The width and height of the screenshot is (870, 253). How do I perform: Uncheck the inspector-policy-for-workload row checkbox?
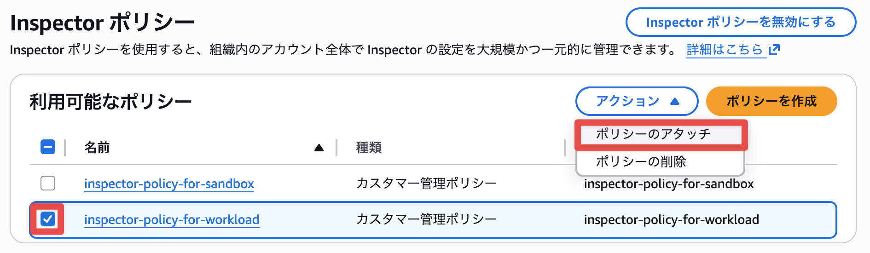point(48,219)
